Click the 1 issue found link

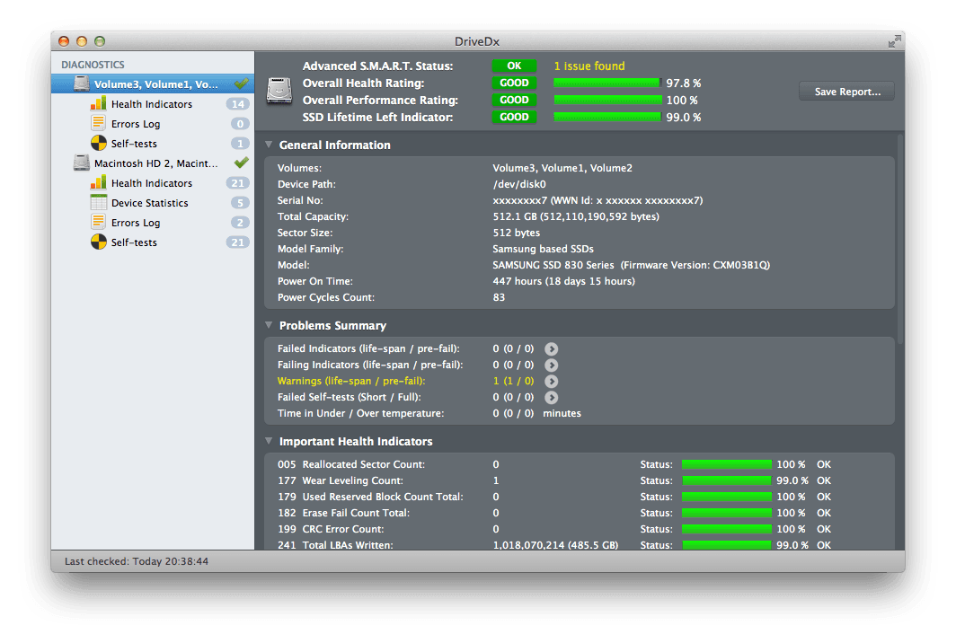coord(589,66)
